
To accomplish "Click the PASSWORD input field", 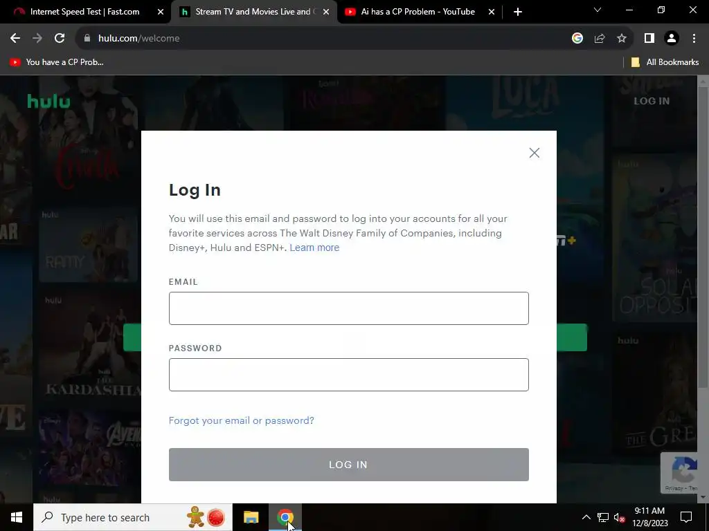I will 349,375.
